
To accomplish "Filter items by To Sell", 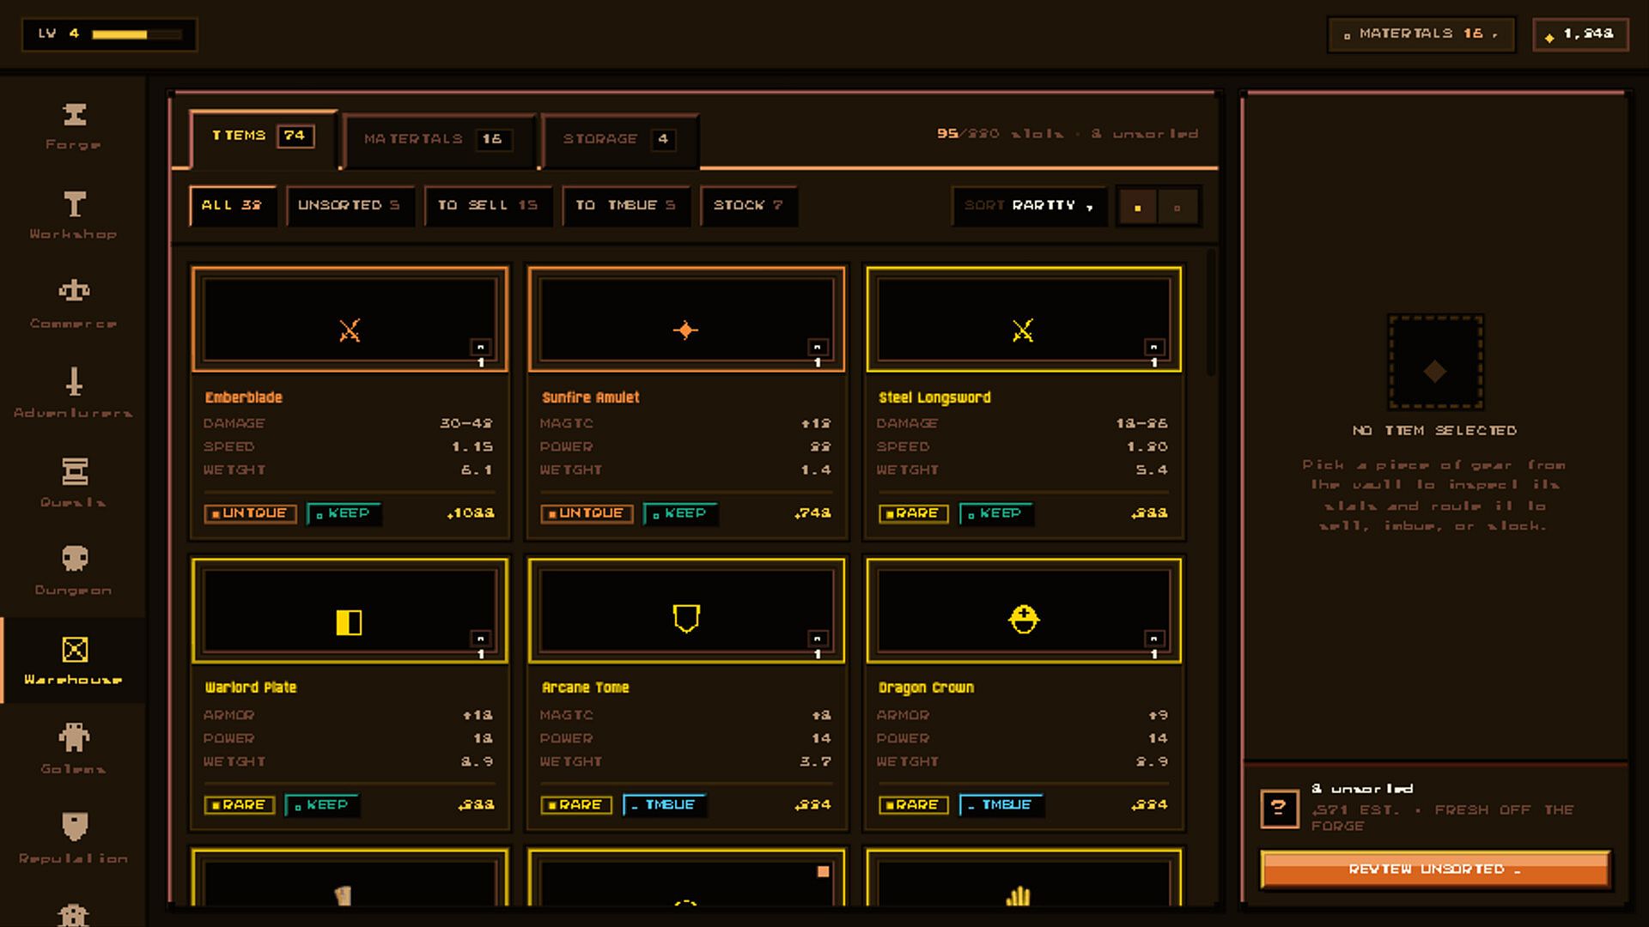I will coord(487,205).
